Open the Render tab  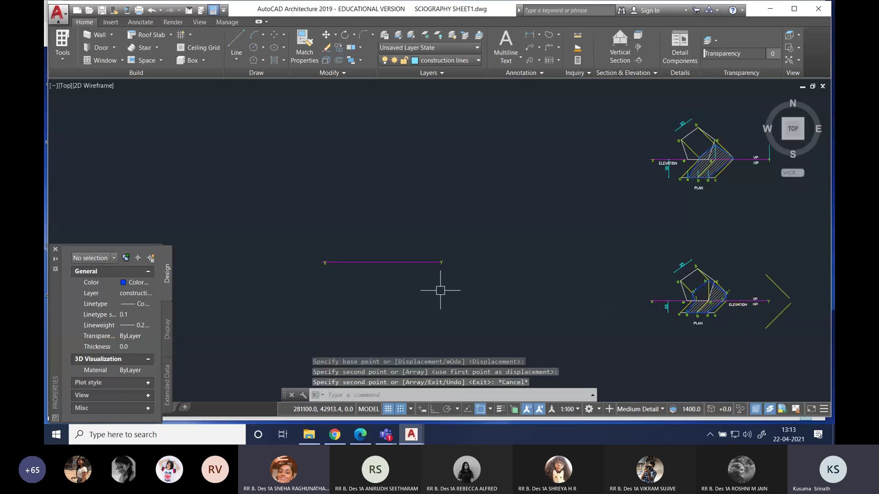tap(173, 21)
